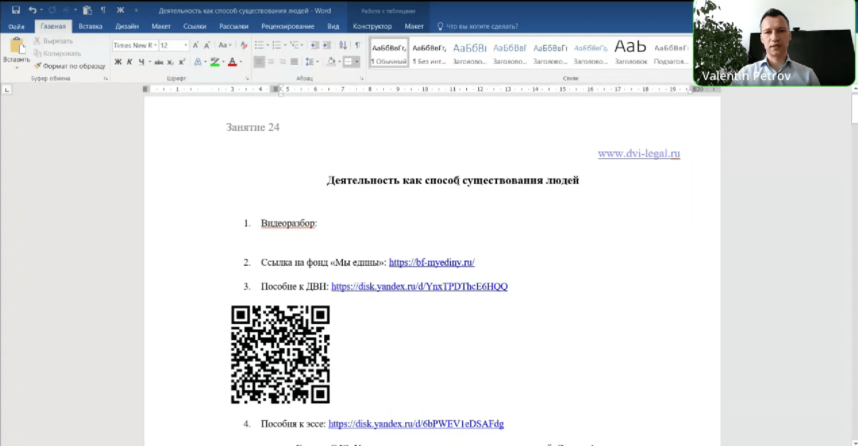The image size is (858, 446).
Task: Undo the last action
Action: point(32,10)
